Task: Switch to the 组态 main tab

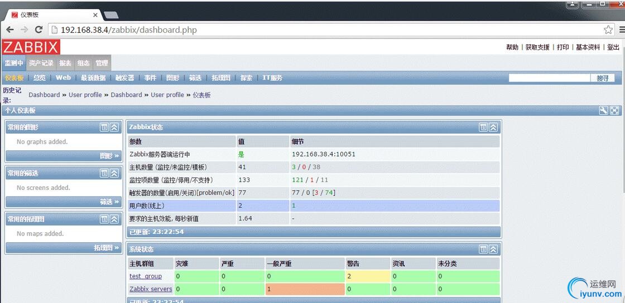Action: point(83,63)
